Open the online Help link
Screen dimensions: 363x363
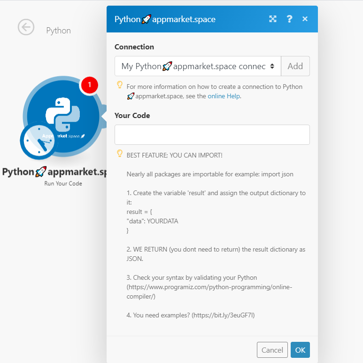coord(224,96)
